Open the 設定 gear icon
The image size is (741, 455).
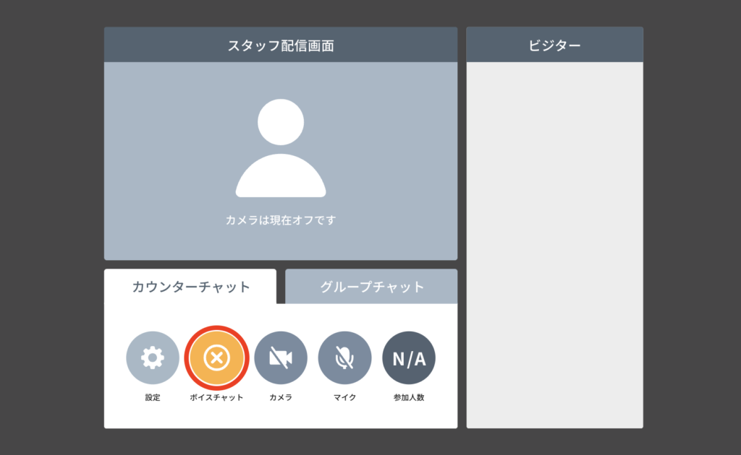click(x=153, y=357)
